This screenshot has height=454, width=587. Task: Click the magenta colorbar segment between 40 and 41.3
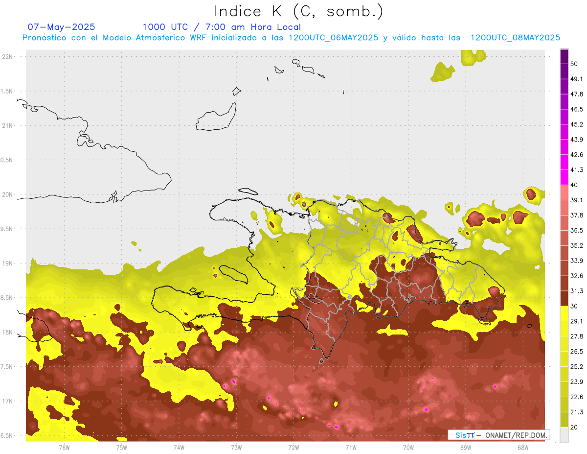[564, 177]
